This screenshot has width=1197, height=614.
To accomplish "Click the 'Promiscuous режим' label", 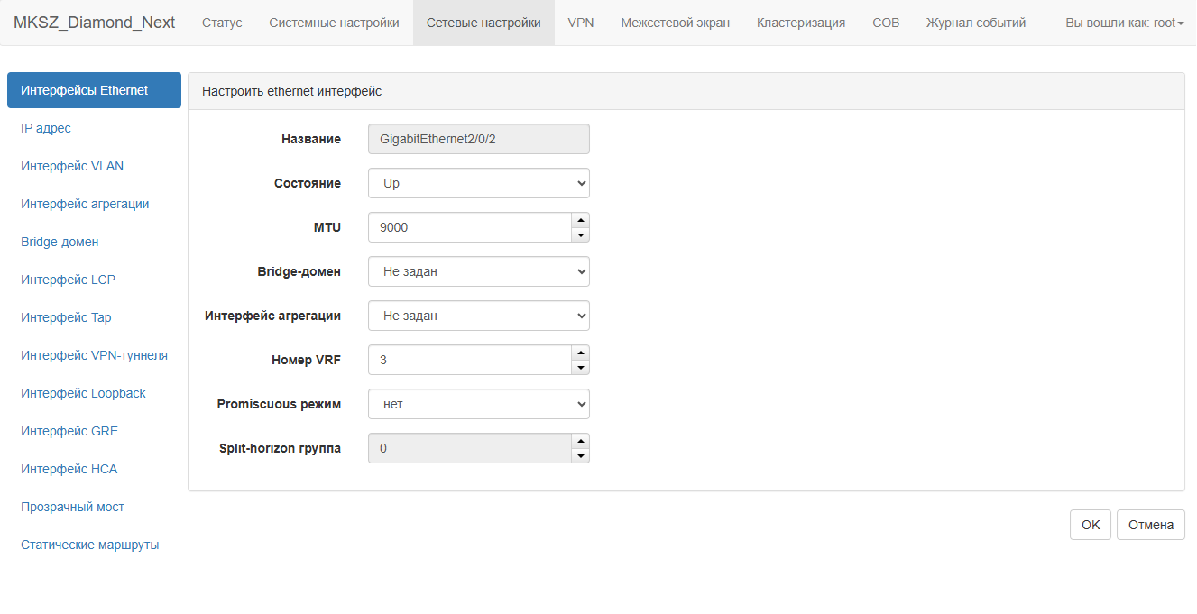I will click(x=280, y=404).
